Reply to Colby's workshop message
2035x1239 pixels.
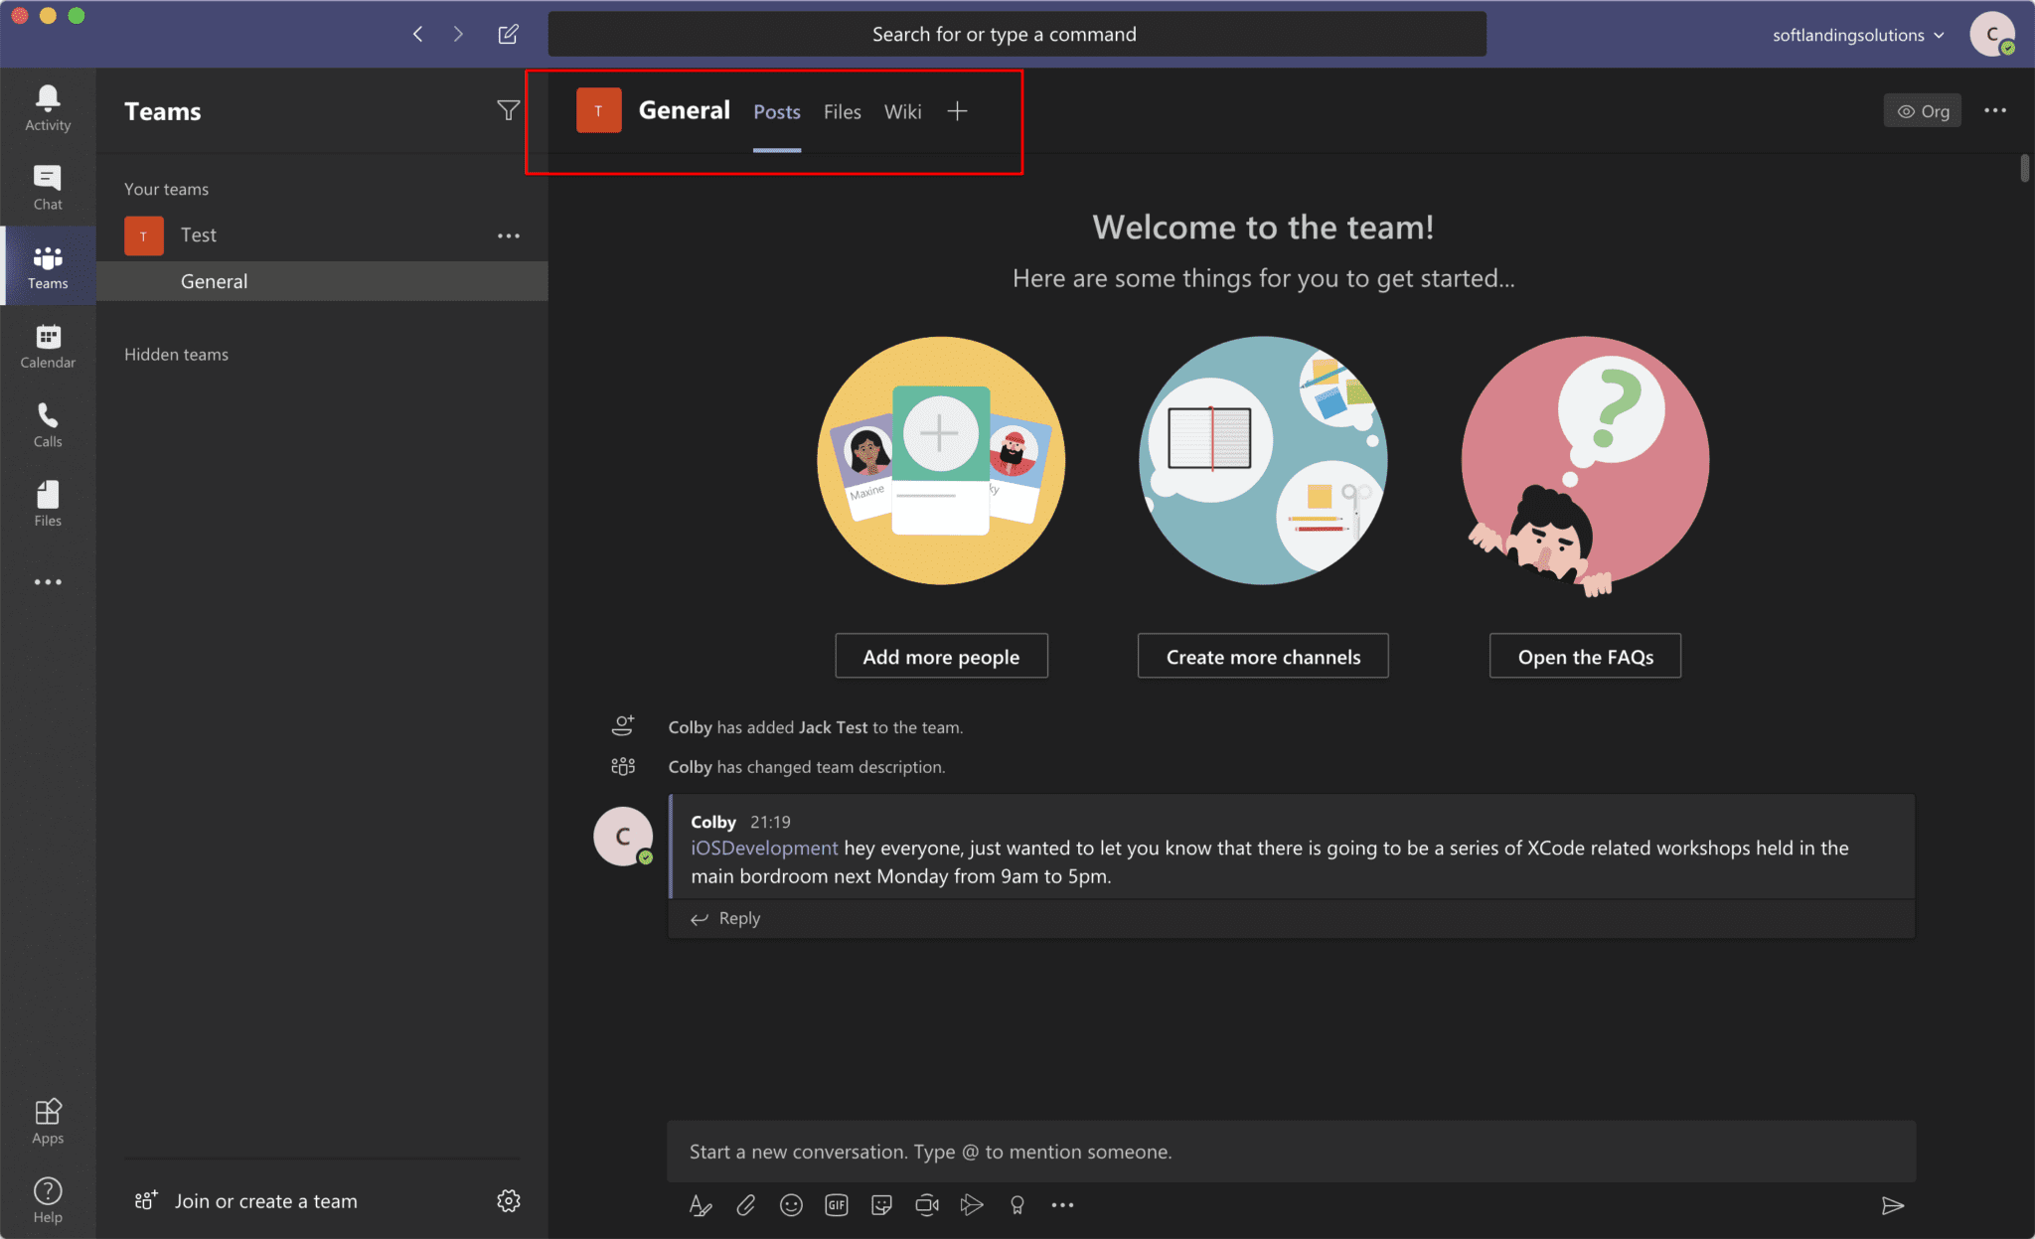click(737, 918)
